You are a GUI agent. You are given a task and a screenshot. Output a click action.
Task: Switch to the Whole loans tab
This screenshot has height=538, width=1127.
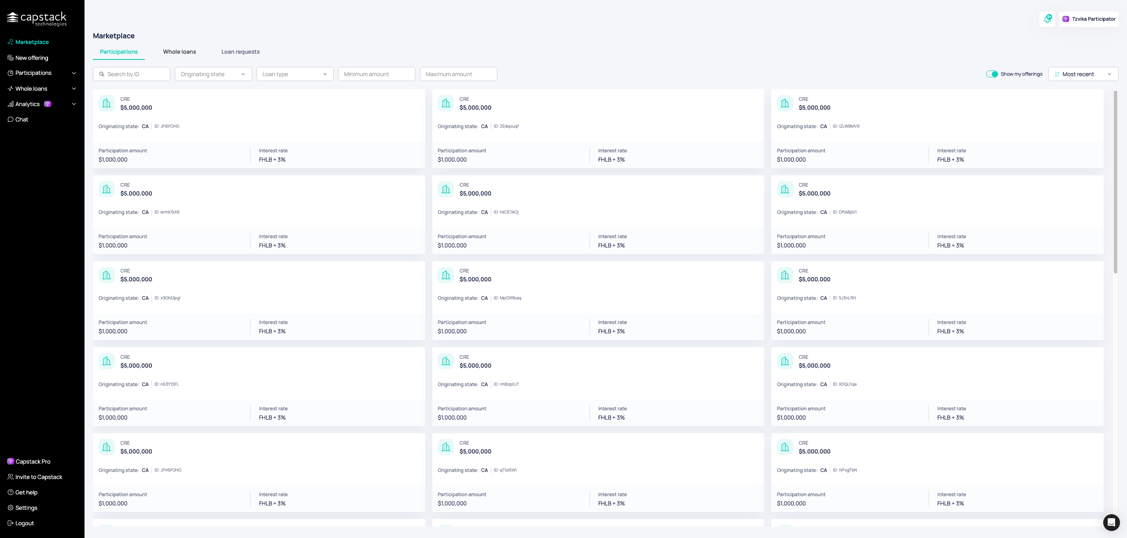[179, 52]
